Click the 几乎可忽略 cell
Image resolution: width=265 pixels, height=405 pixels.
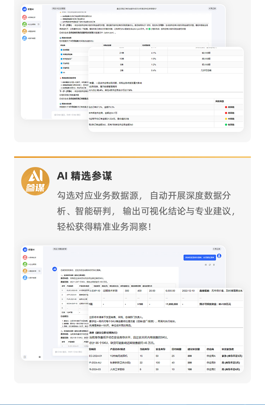(206, 70)
